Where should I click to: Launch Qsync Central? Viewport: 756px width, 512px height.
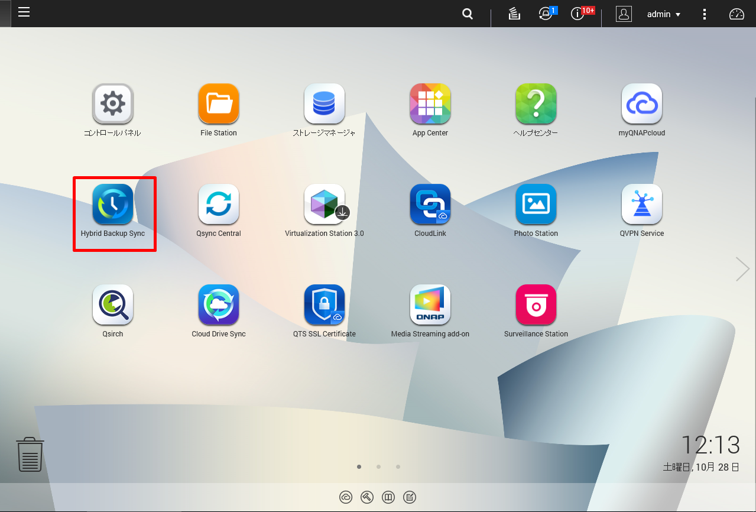[219, 205]
